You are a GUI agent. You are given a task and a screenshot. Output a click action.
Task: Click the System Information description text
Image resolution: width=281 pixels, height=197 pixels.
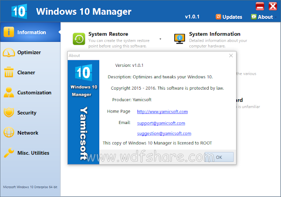218,43
